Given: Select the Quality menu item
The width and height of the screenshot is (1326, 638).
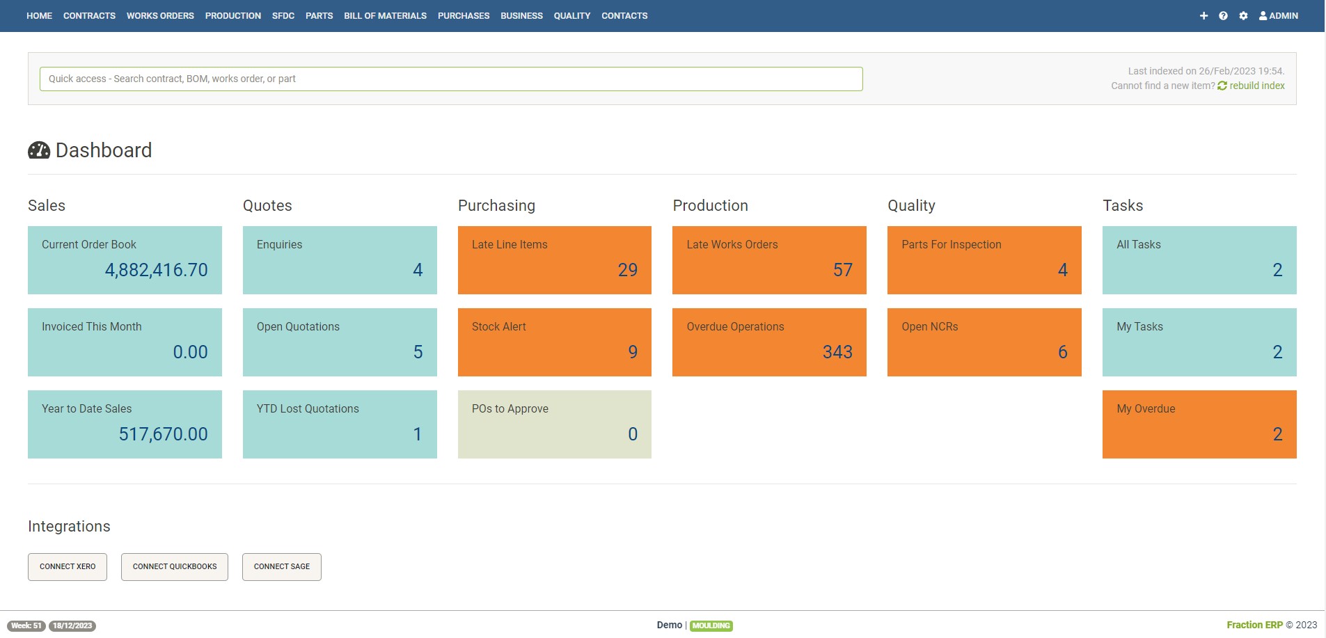Looking at the screenshot, I should point(571,16).
